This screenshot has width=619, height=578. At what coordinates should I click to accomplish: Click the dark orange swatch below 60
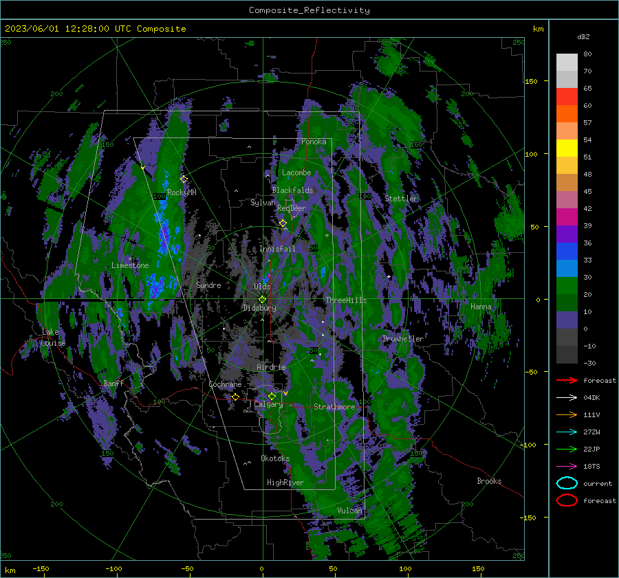[x=567, y=114]
